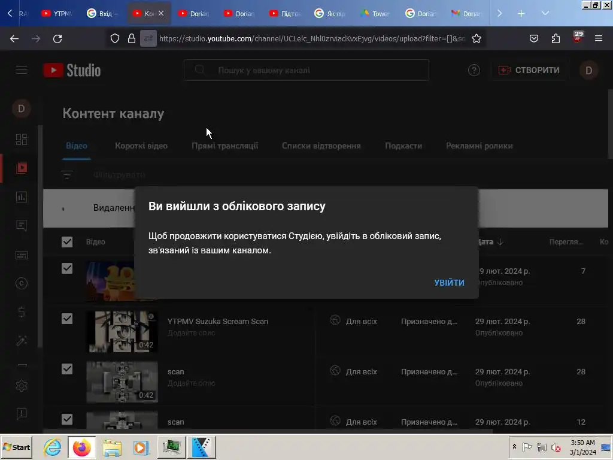
Task: Toggle the select-all videos checkbox in header
Action: point(67,242)
